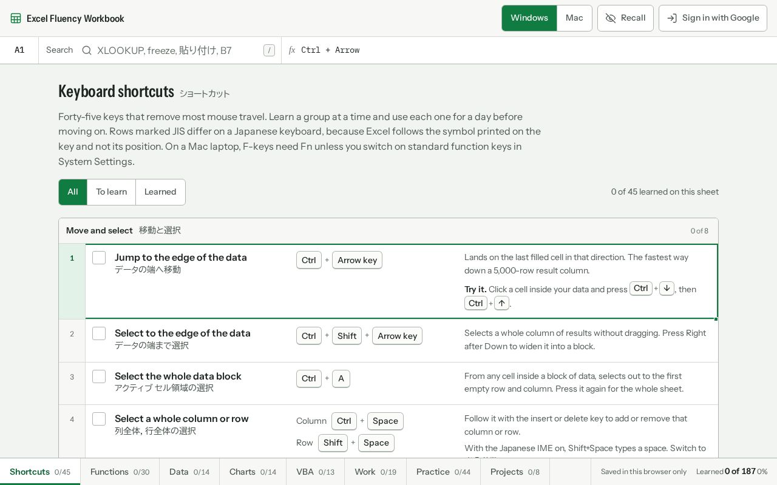Check Select to the edge of the data
Viewport: 777px width, 485px height.
[x=99, y=333]
